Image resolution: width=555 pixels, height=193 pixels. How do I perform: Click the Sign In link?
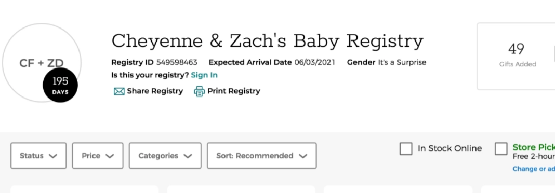pos(204,75)
